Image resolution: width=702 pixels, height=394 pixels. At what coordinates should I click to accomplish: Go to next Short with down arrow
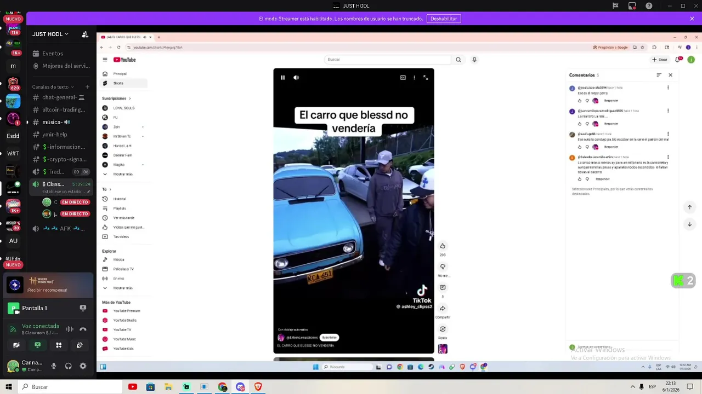pos(689,224)
